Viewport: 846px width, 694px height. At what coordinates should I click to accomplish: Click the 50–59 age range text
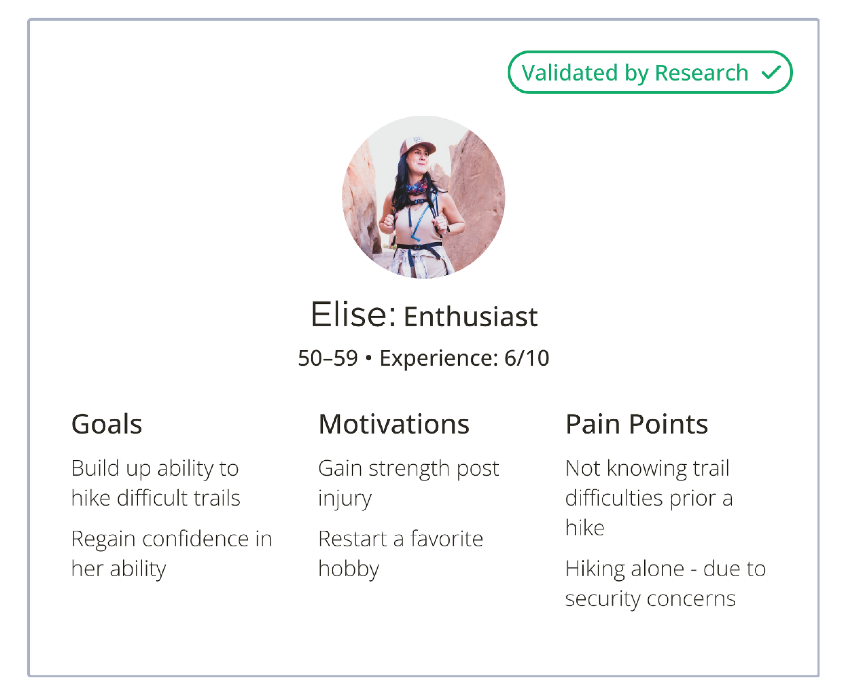(x=328, y=358)
